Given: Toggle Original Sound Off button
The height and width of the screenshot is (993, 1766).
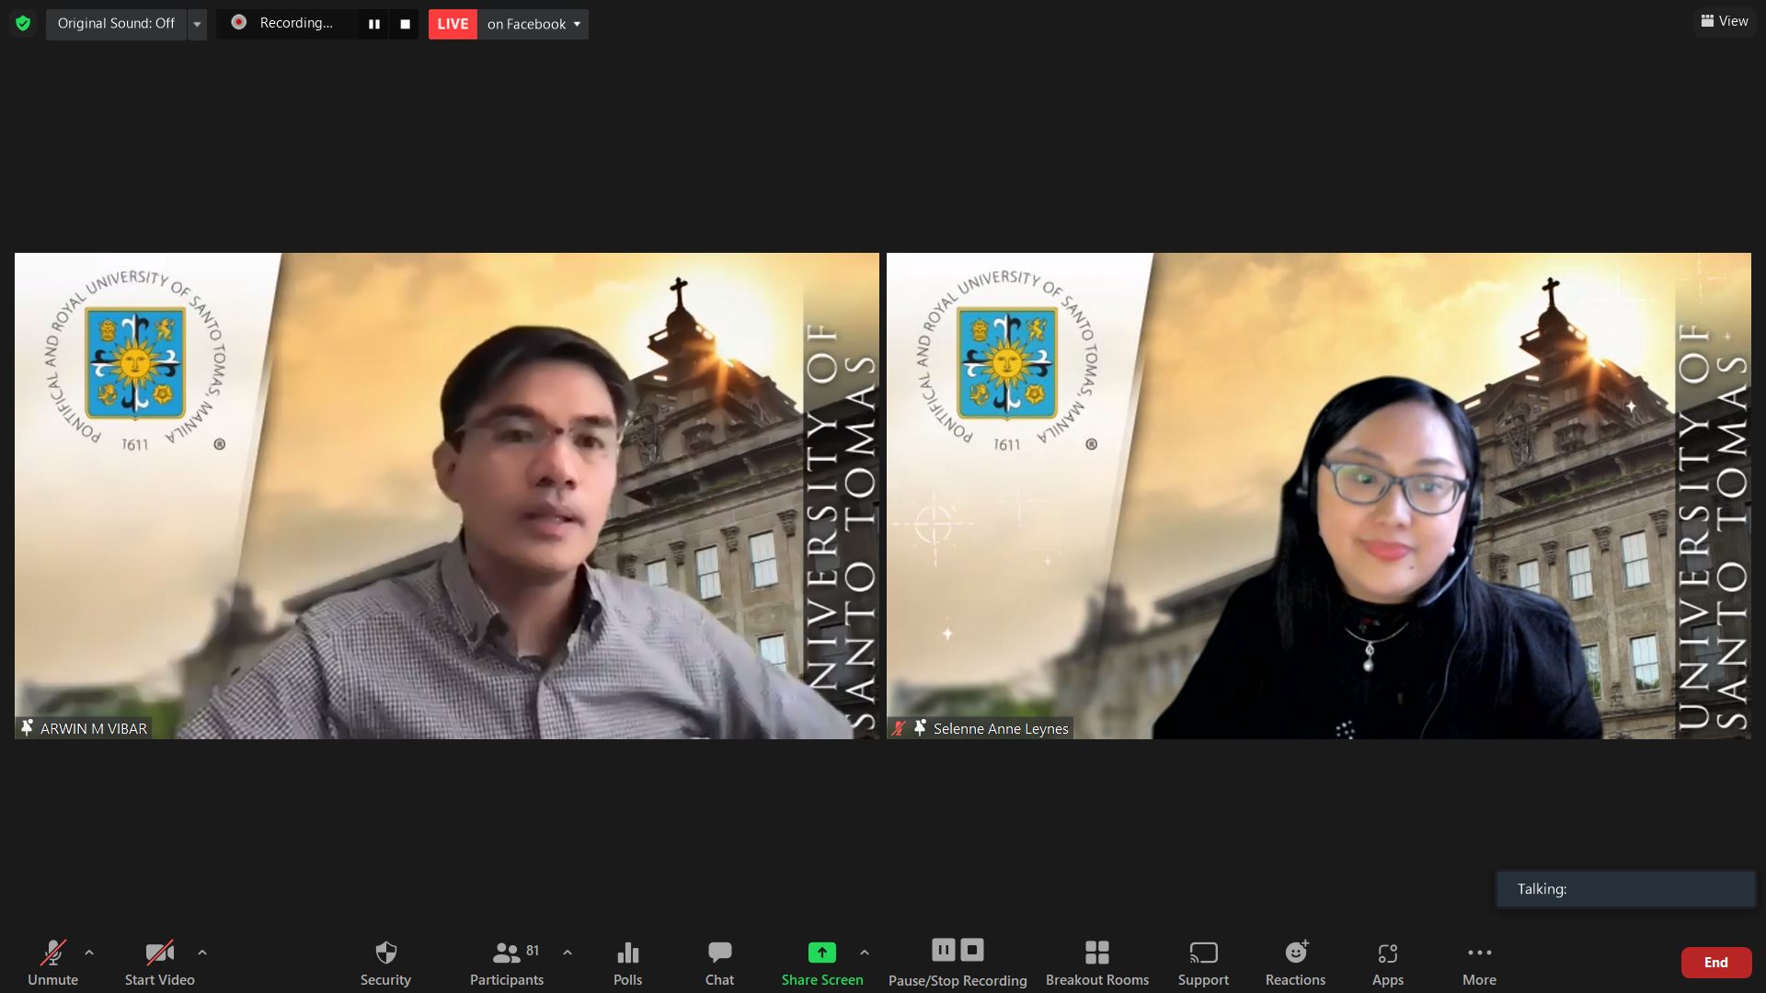Looking at the screenshot, I should [116, 23].
